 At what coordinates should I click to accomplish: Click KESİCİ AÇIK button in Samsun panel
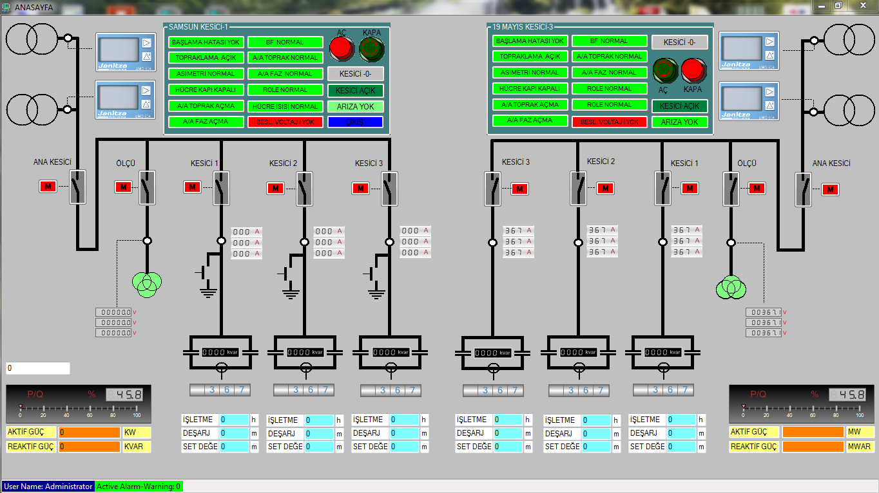click(x=355, y=91)
